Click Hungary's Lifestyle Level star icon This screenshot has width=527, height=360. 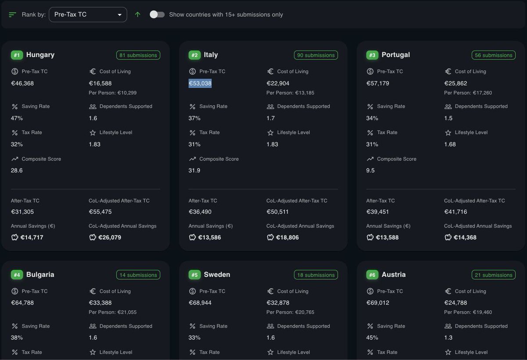[92, 133]
